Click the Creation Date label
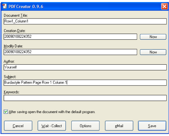The height and width of the screenshot is (136, 169). pyautogui.click(x=15, y=31)
